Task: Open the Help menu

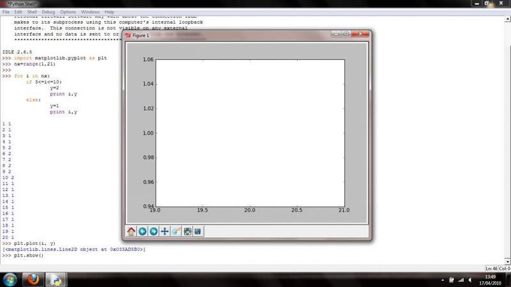Action: [110, 12]
